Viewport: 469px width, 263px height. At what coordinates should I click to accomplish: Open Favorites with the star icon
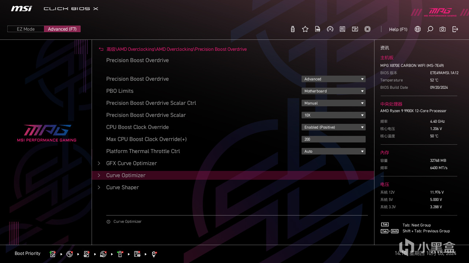305,29
